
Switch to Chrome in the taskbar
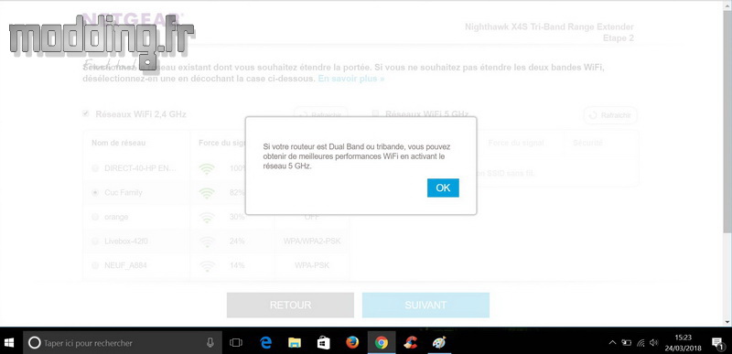[x=382, y=343]
